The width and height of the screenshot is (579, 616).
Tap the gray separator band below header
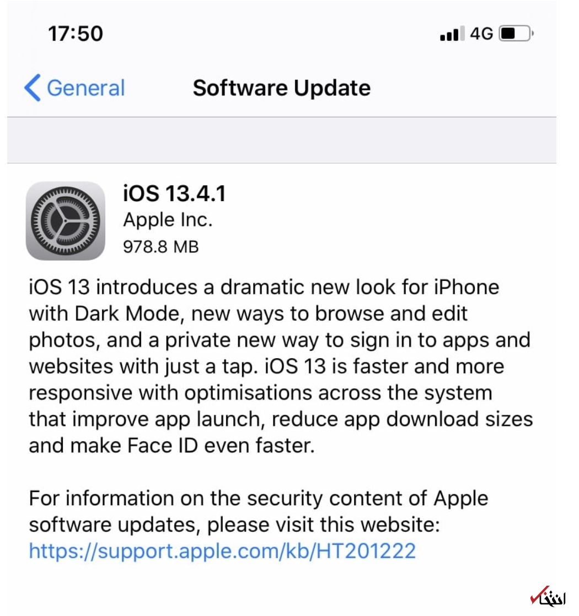[281, 140]
